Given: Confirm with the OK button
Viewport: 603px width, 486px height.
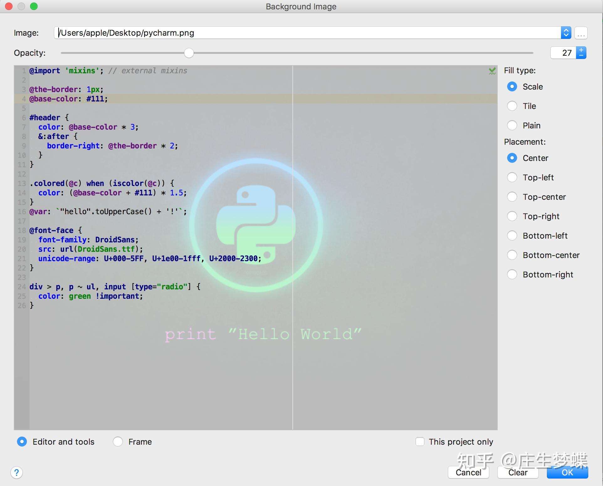Looking at the screenshot, I should [x=567, y=473].
